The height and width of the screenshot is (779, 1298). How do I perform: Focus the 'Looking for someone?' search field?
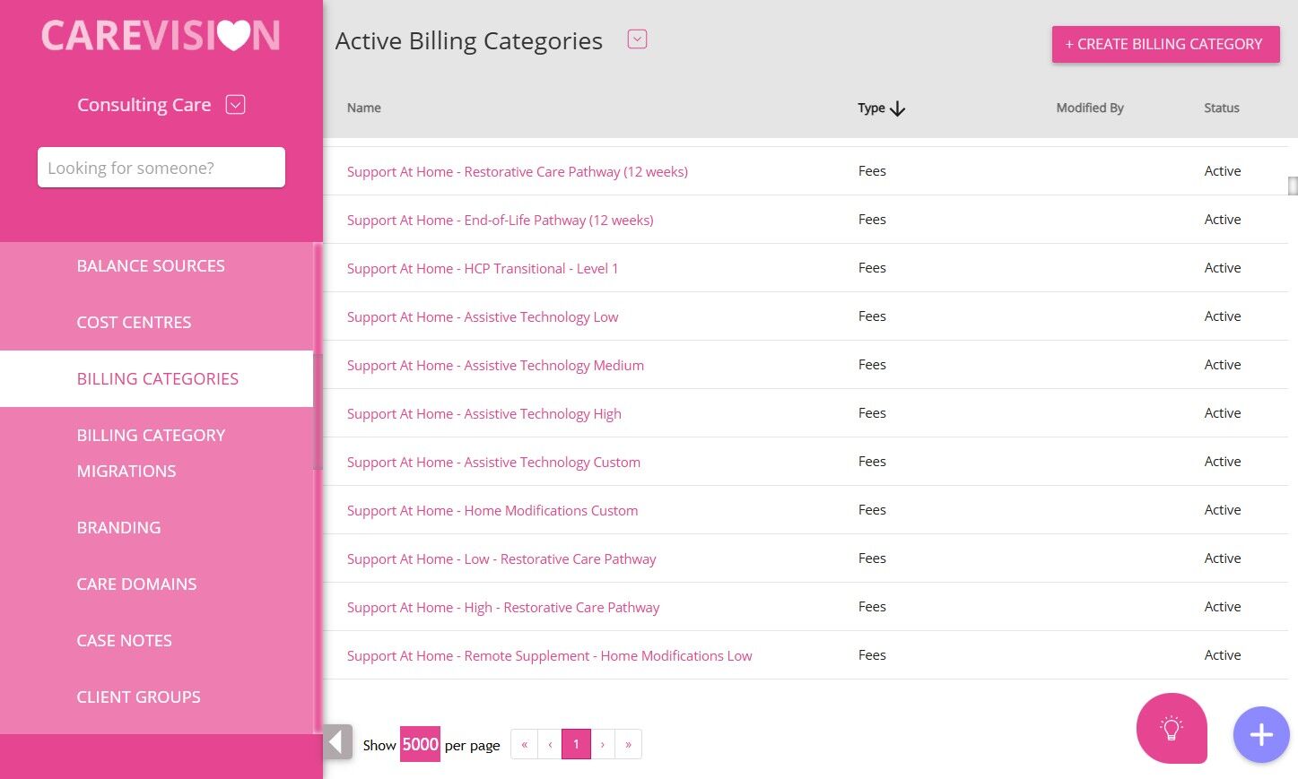[x=161, y=168]
